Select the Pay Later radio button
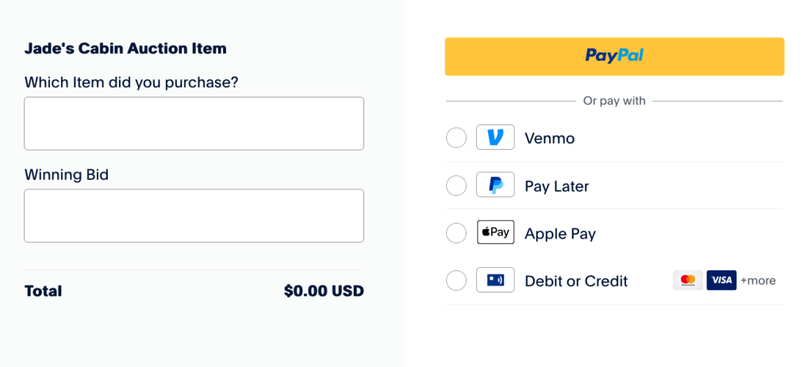The height and width of the screenshot is (367, 811). tap(456, 185)
